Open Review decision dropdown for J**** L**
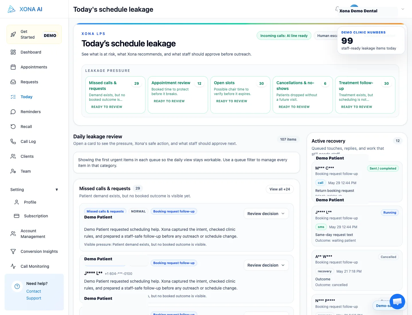 pos(266,265)
